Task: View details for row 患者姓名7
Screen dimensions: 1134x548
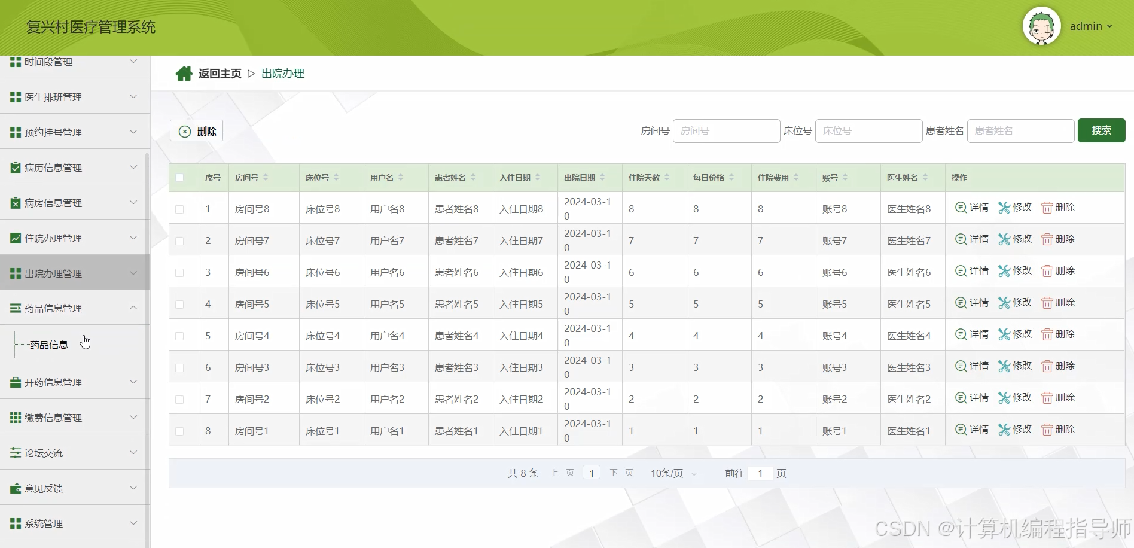Action: pyautogui.click(x=972, y=239)
